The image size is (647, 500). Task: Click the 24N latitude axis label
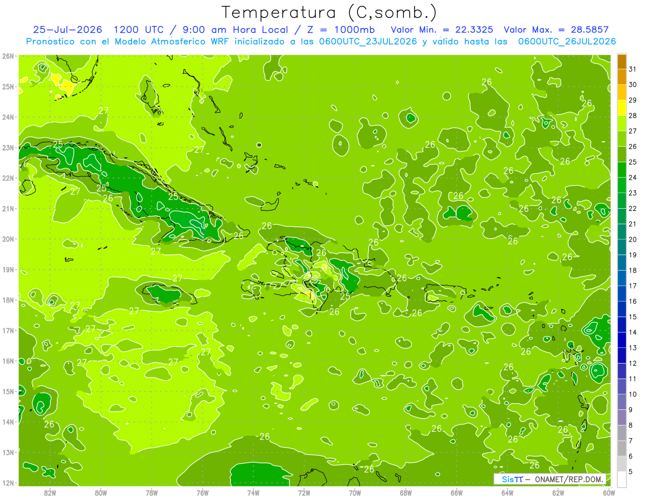(x=8, y=117)
